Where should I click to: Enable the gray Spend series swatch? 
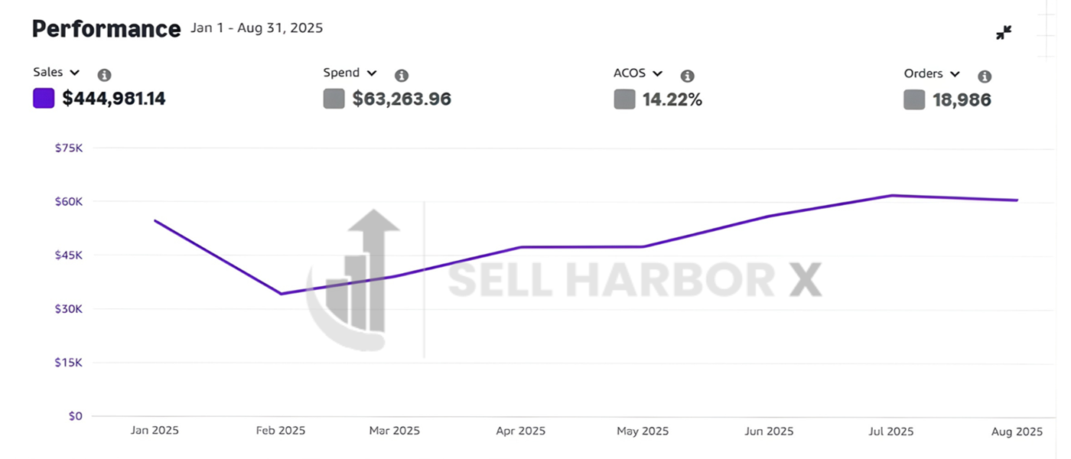point(334,99)
